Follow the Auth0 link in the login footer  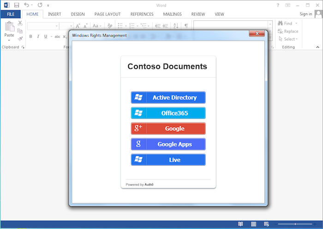(149, 185)
